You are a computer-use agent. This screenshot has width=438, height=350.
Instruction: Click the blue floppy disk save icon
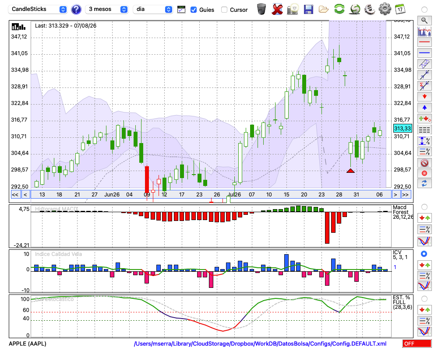pyautogui.click(x=308, y=10)
